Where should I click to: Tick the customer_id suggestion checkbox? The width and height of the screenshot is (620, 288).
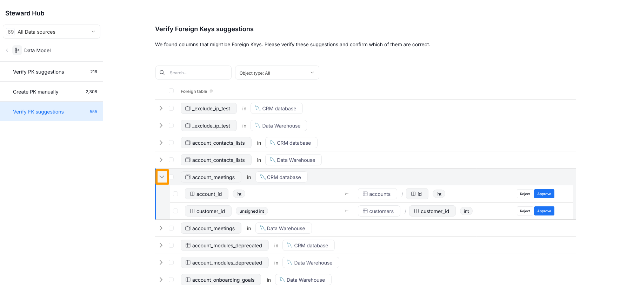[x=175, y=211]
